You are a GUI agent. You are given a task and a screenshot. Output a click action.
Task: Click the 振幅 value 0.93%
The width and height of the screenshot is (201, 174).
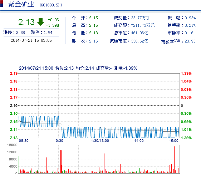point(190,18)
